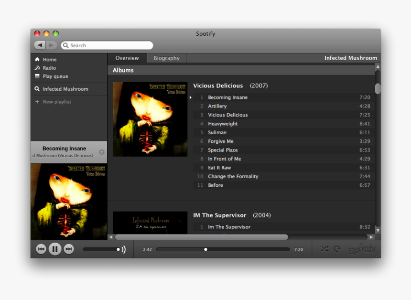Select track In Front of Me
Screen dimensions: 411x300
point(283,159)
